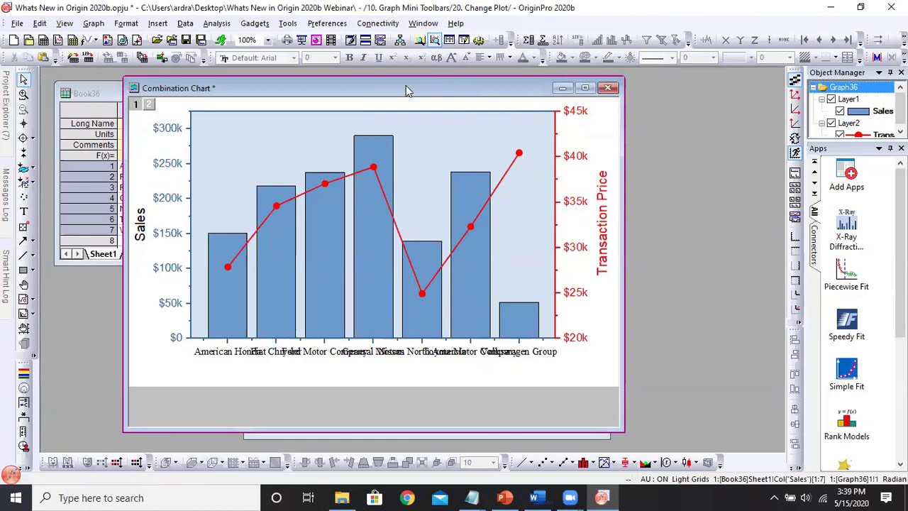The width and height of the screenshot is (908, 511).
Task: Click the Type here to search box
Action: 145,498
